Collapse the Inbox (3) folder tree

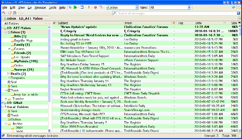pos(6,32)
